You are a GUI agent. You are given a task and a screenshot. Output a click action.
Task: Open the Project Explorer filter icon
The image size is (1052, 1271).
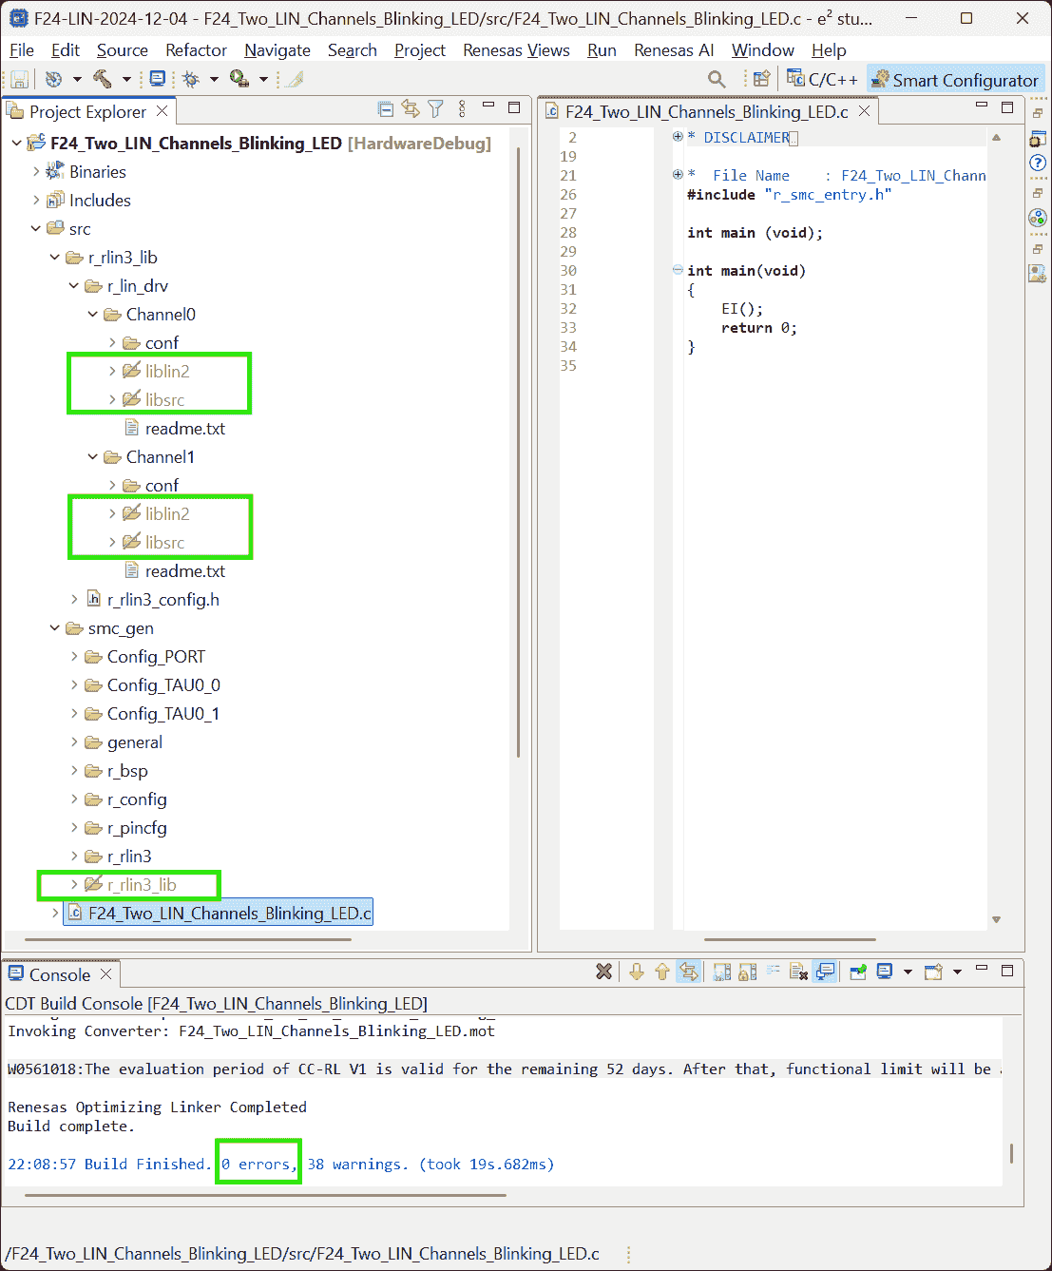coord(435,110)
